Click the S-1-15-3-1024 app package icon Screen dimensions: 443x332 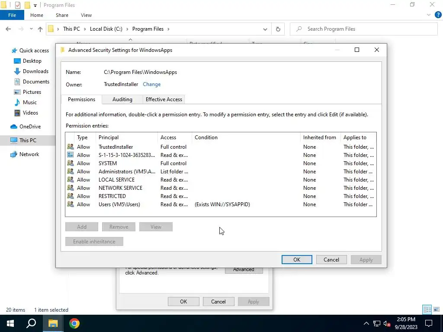(71, 155)
